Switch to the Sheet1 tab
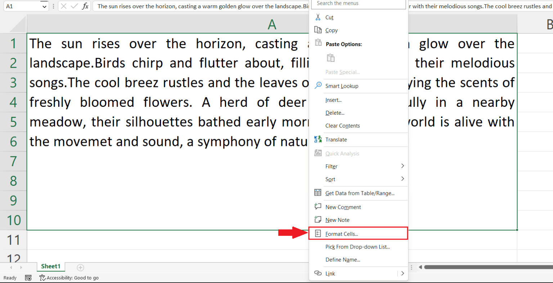 coord(50,266)
